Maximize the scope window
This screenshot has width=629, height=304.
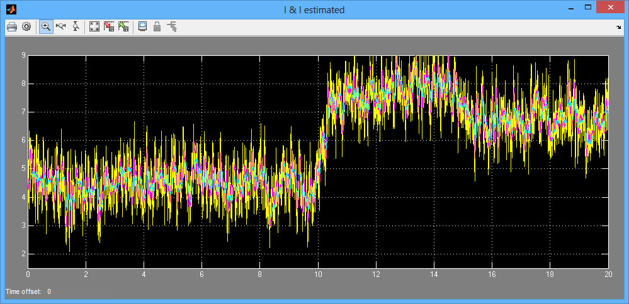tap(588, 8)
